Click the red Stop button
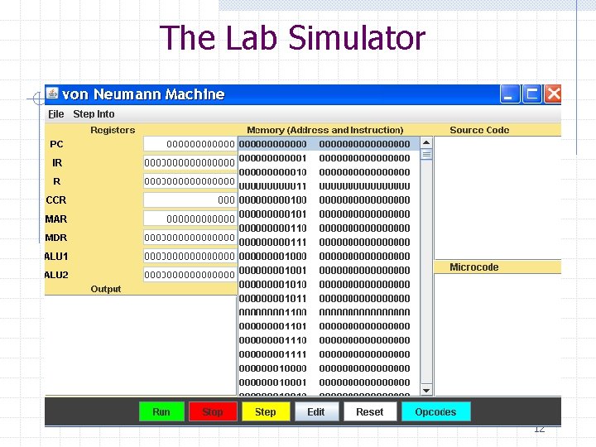 click(213, 411)
